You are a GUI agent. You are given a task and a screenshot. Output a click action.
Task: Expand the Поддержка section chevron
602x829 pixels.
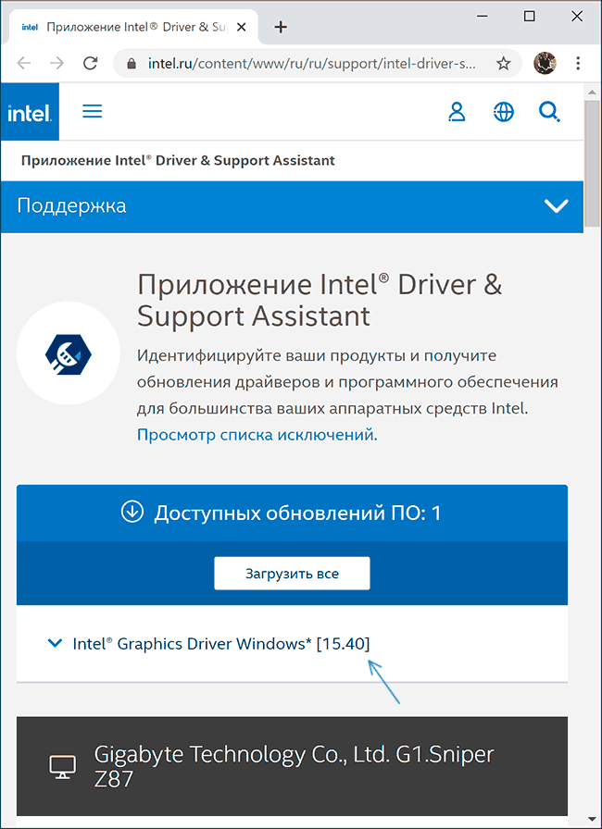[557, 205]
